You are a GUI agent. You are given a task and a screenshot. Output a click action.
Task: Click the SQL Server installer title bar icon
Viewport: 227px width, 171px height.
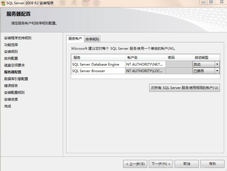tap(3, 3)
